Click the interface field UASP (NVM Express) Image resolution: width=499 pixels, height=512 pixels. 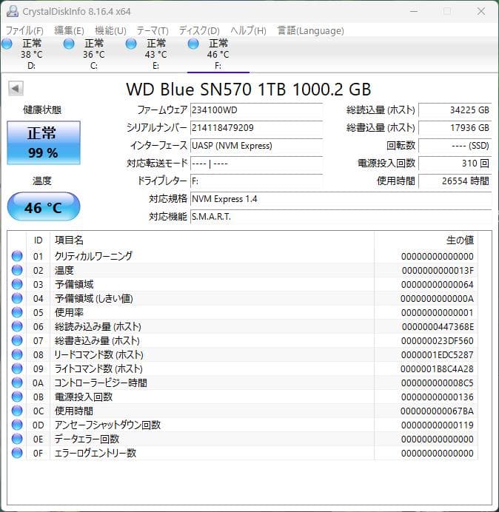(256, 145)
